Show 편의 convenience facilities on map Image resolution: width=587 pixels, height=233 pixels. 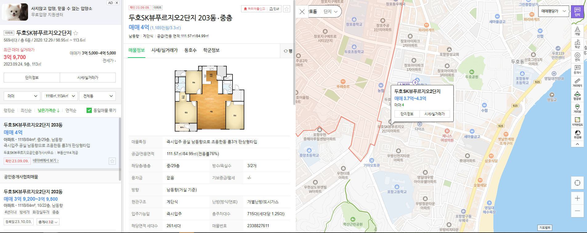(x=577, y=57)
